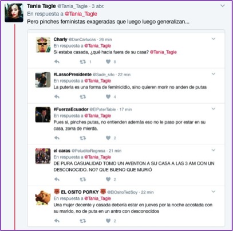The height and width of the screenshot is (231, 233).
Task: Reply to Charly's tweet
Action: (57, 61)
